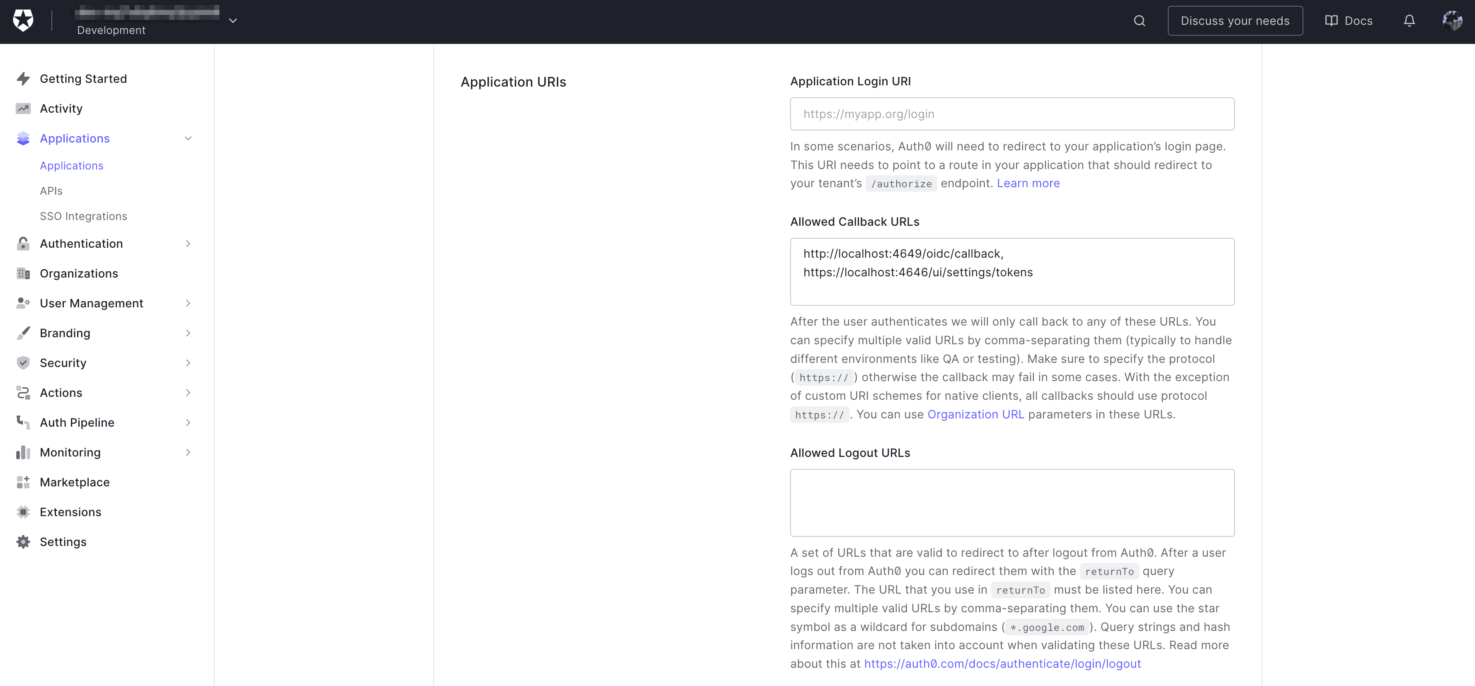
Task: Click Learn more link for Application Login URI
Action: click(1028, 183)
